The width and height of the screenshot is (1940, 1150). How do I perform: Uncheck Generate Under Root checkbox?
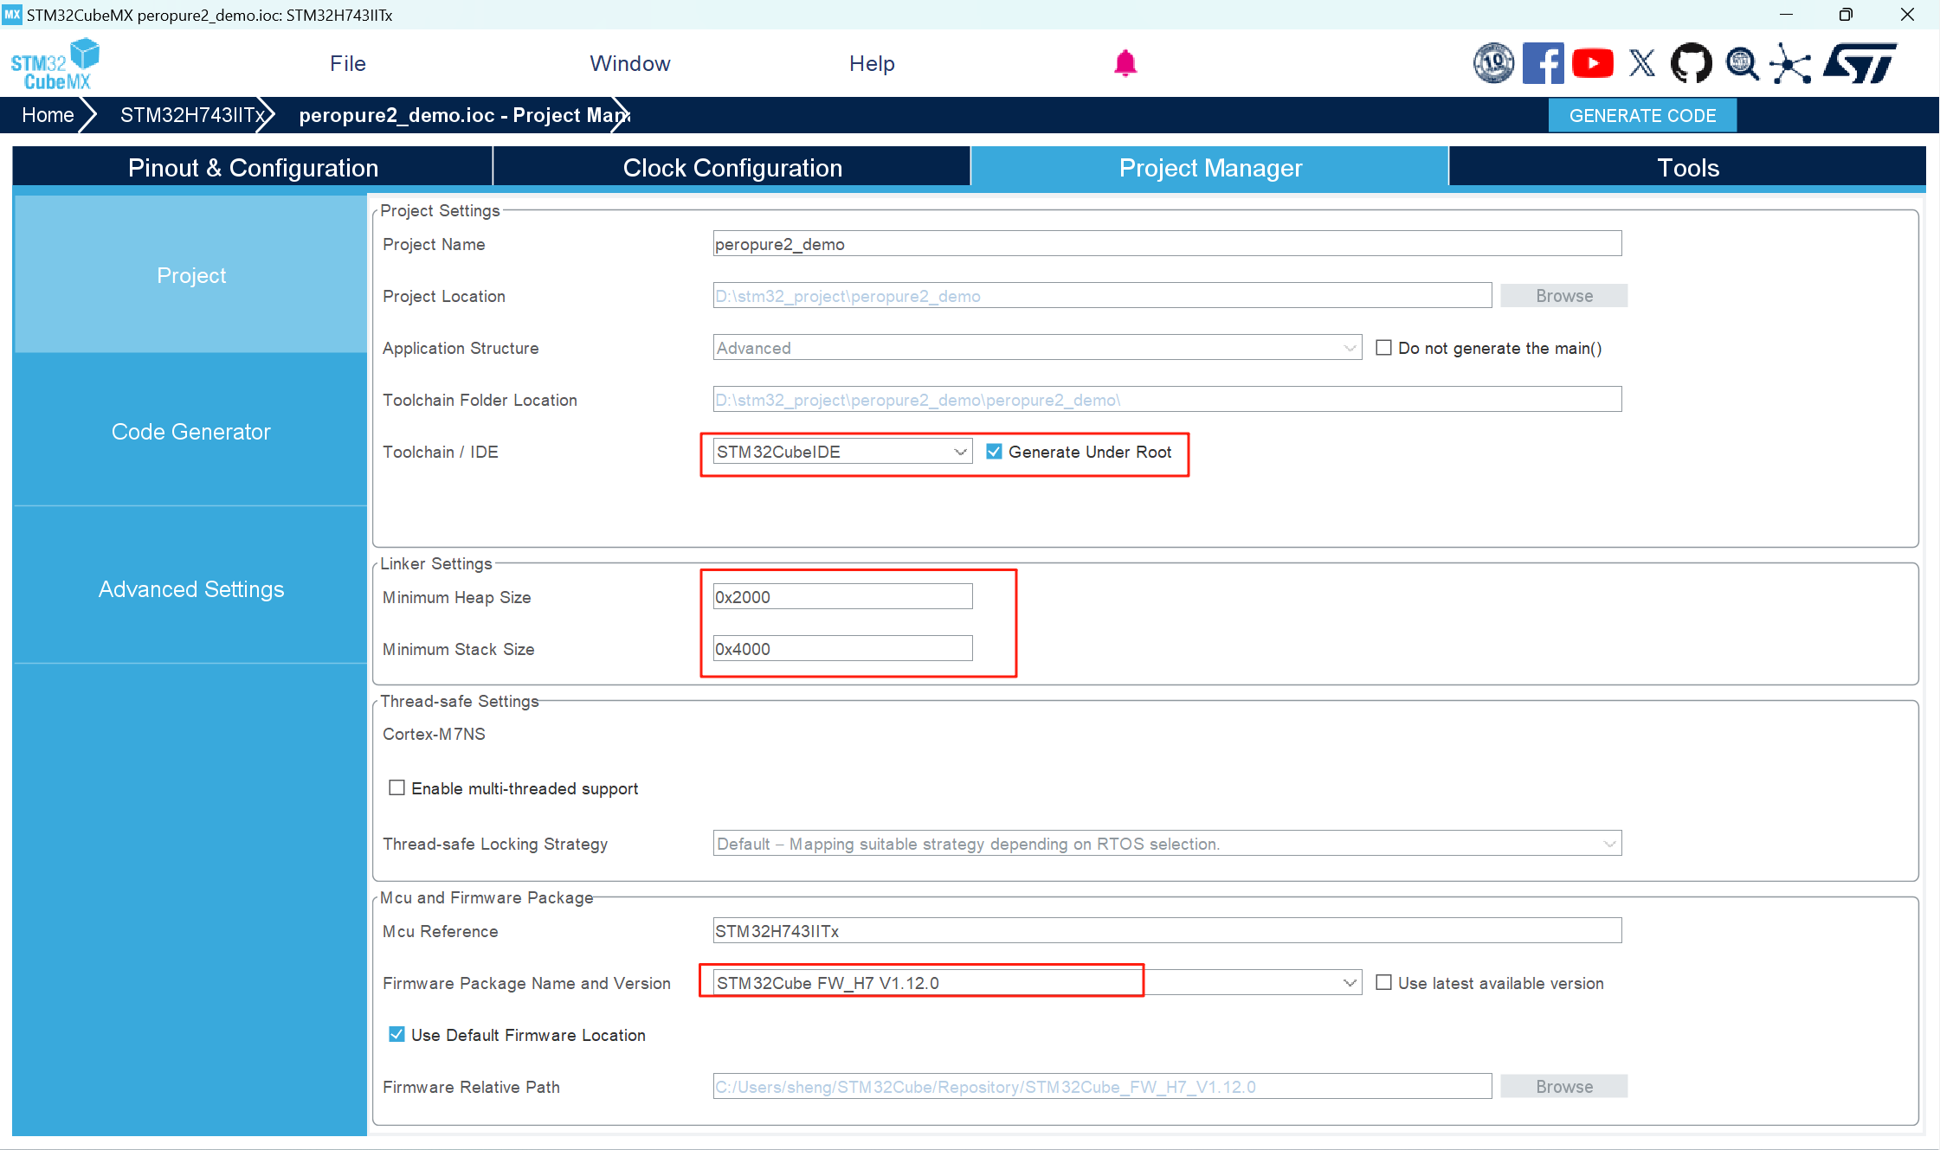pyautogui.click(x=995, y=452)
